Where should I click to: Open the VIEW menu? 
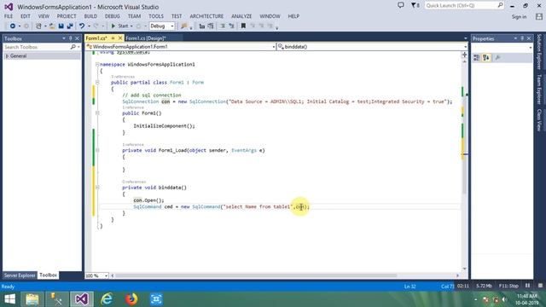(x=44, y=16)
